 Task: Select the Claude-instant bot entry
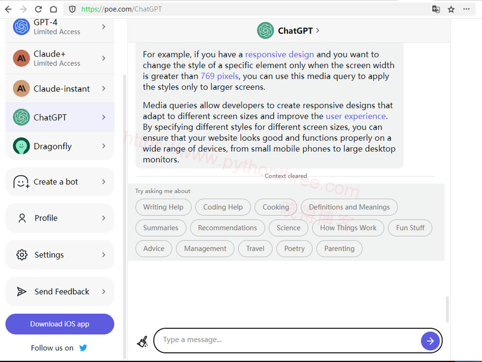tap(60, 88)
